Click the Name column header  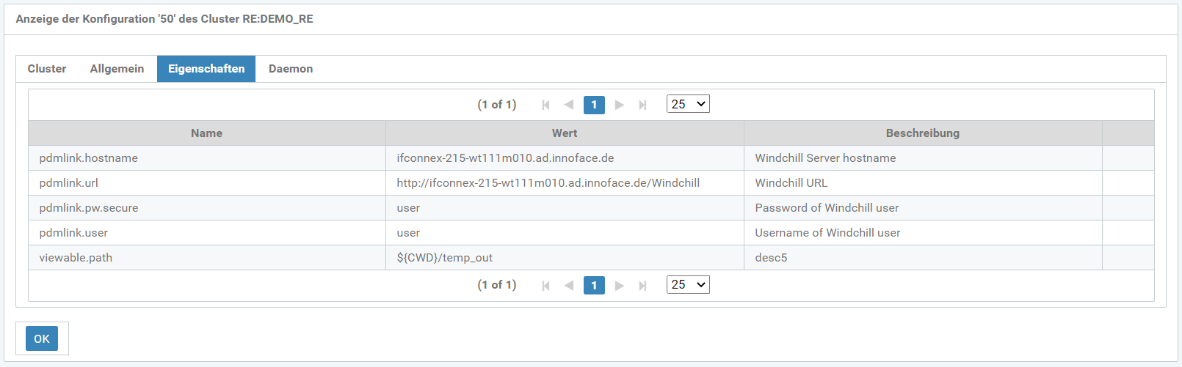click(206, 133)
